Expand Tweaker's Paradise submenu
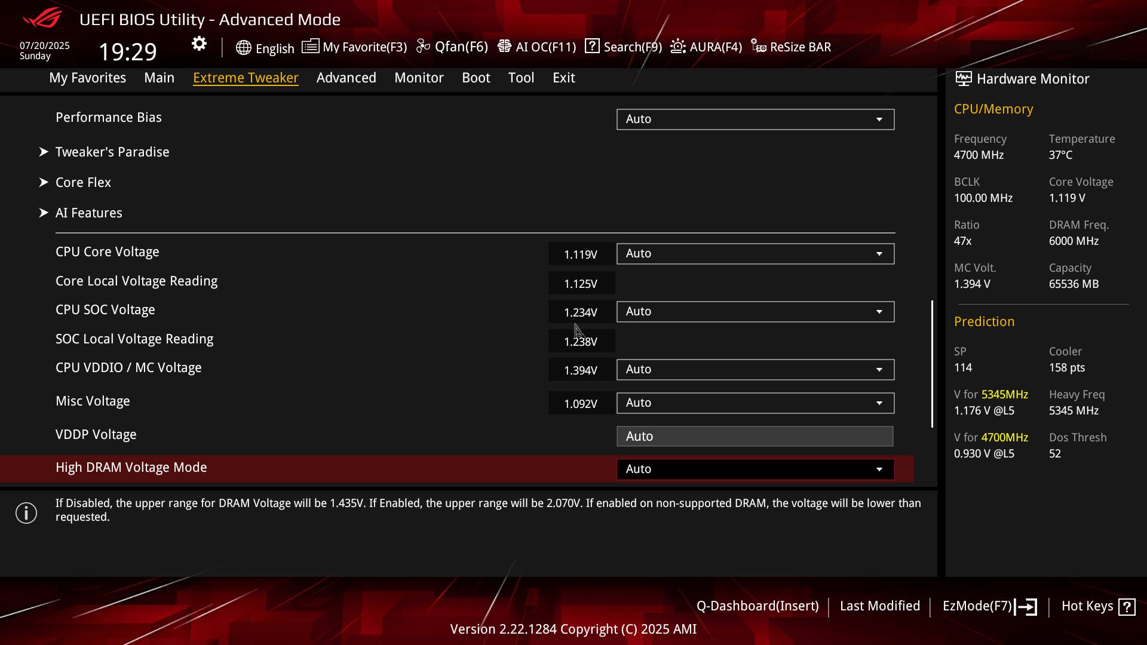 [112, 152]
